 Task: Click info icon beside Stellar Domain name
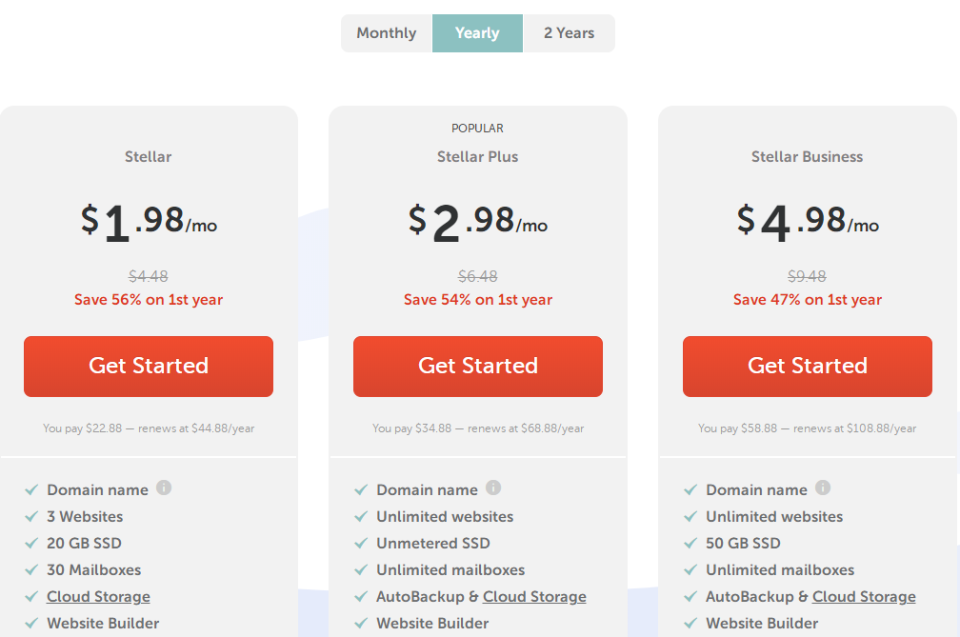pos(164,488)
